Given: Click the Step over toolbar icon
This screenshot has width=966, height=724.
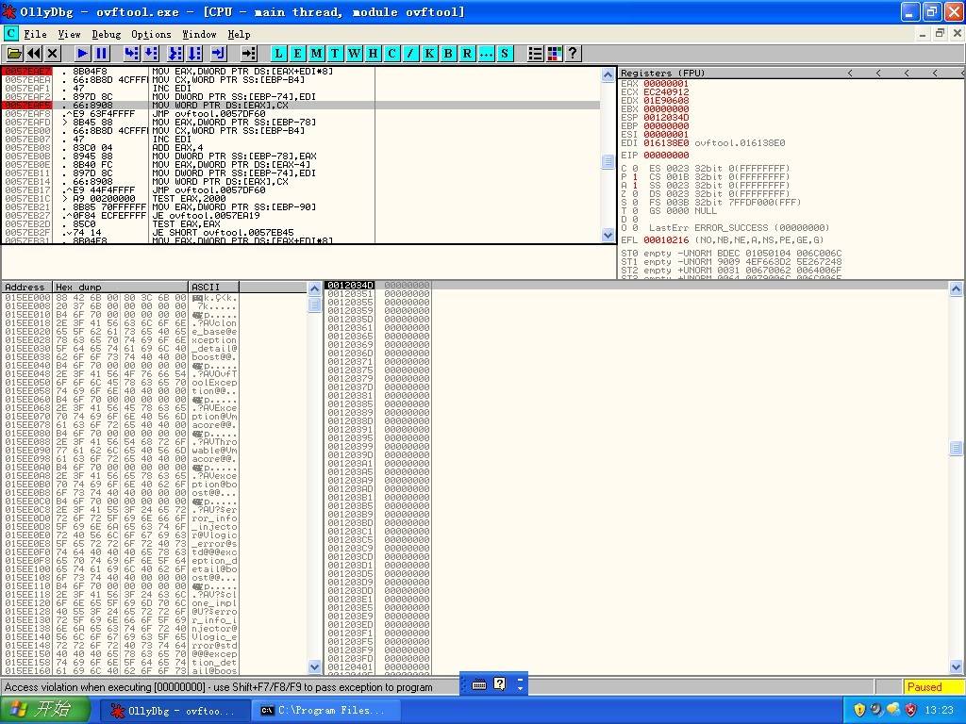Looking at the screenshot, I should [151, 54].
